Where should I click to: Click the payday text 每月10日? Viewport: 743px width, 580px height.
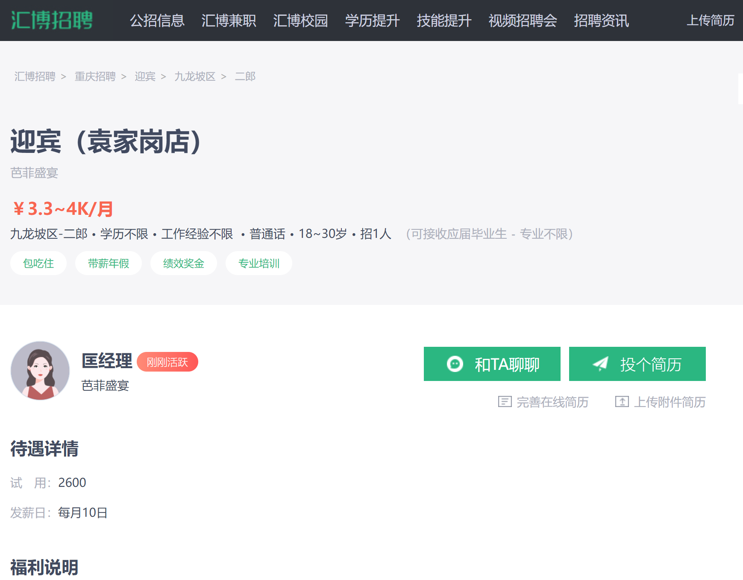pyautogui.click(x=83, y=513)
